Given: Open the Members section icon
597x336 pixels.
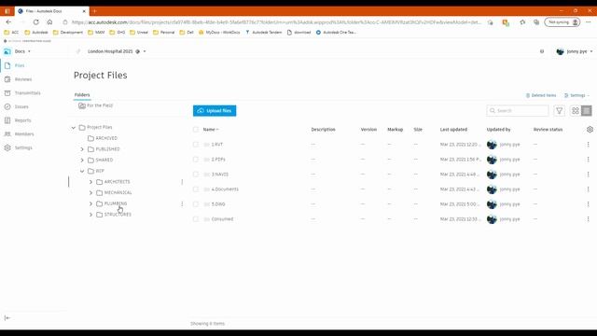Looking at the screenshot, I should 7,134.
